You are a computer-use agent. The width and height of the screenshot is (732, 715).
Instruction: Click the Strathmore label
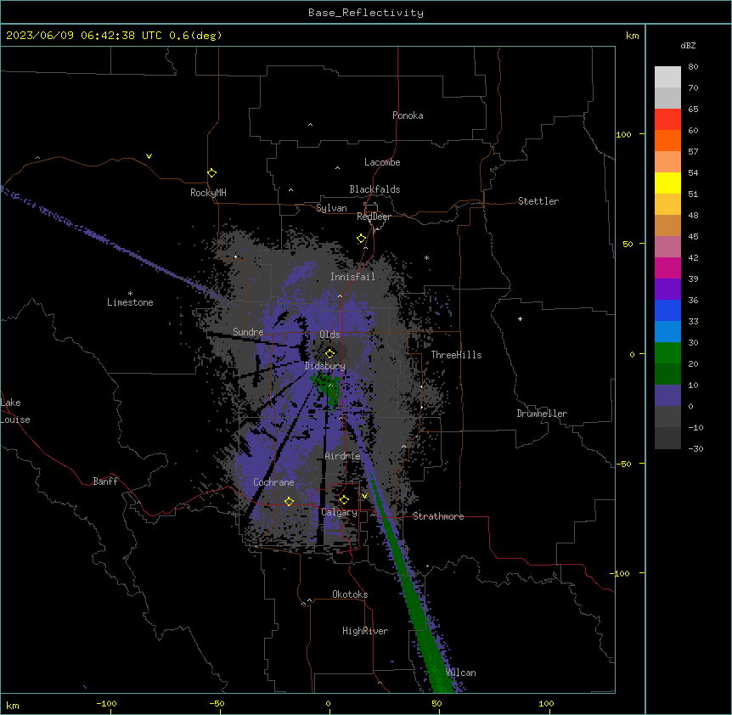[438, 516]
